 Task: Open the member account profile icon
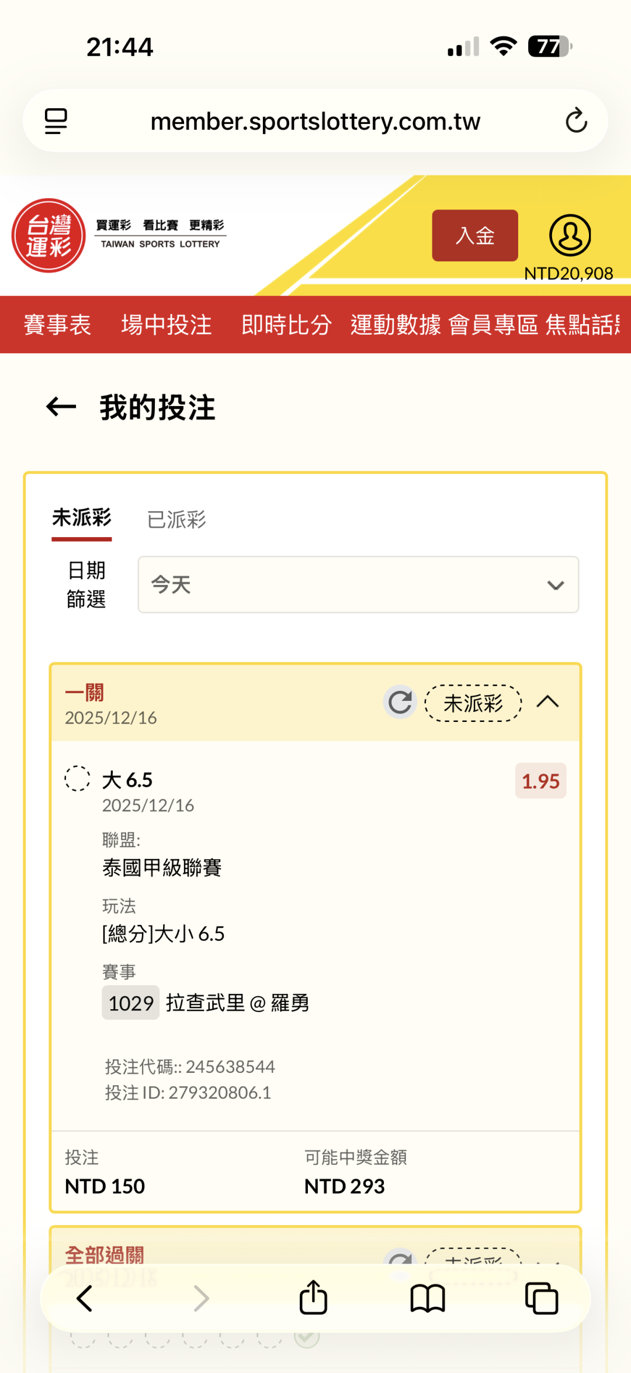570,235
